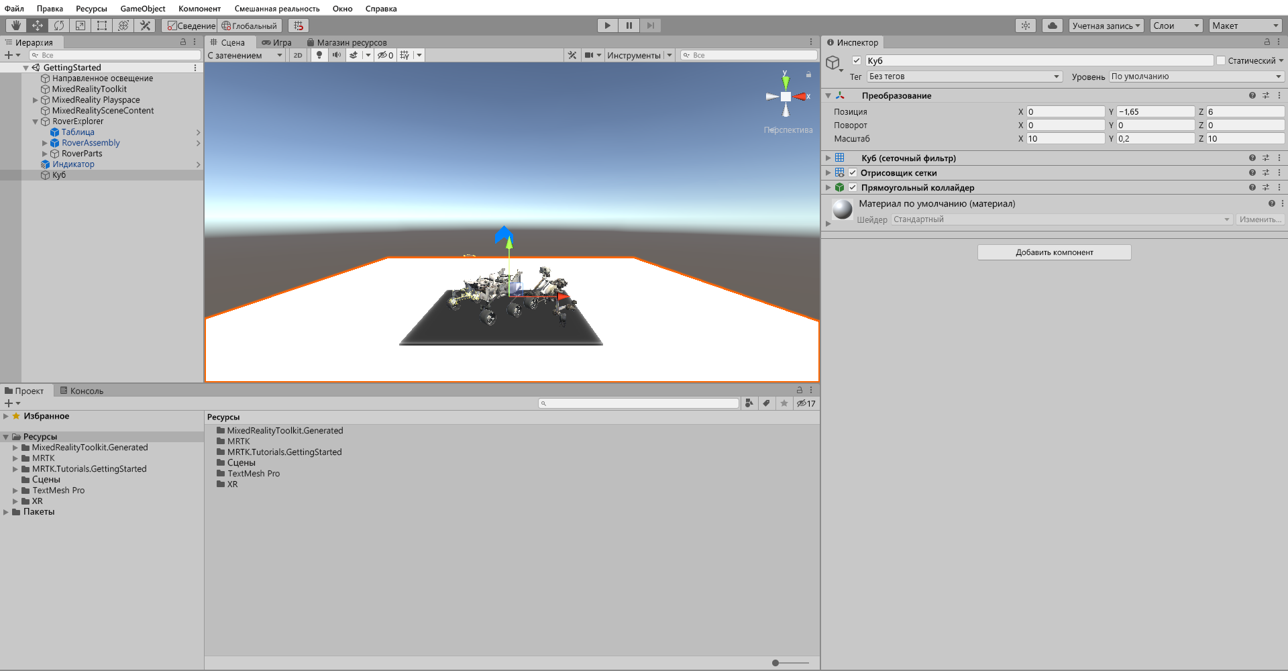Toggle scene audio speaker icon
1288x671 pixels.
click(337, 55)
